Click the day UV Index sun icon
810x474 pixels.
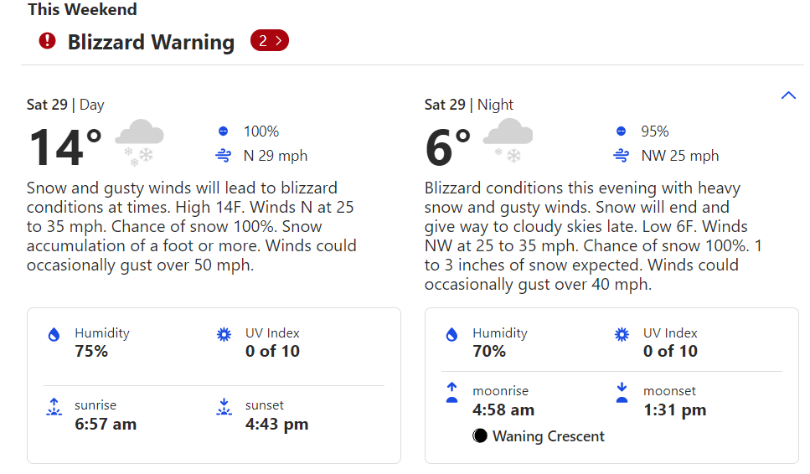pyautogui.click(x=224, y=335)
